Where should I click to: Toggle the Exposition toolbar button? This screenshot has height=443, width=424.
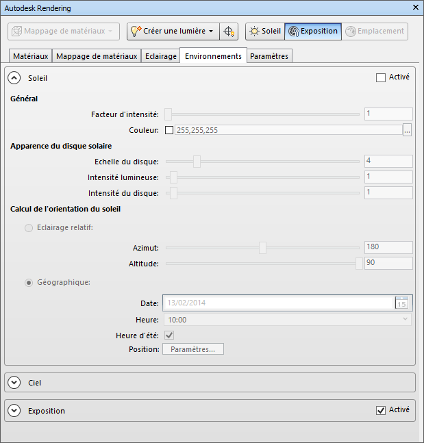pos(313,31)
